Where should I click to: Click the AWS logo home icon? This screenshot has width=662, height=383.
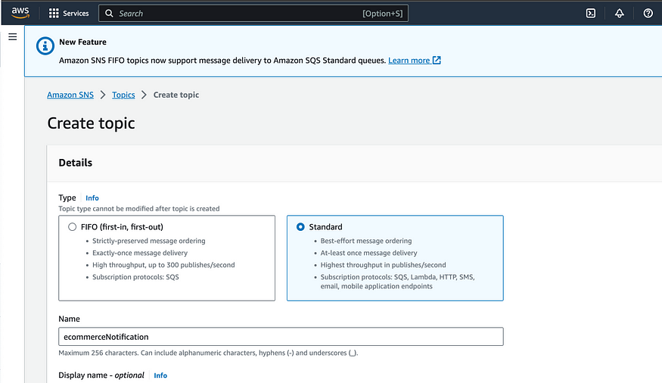click(x=20, y=13)
